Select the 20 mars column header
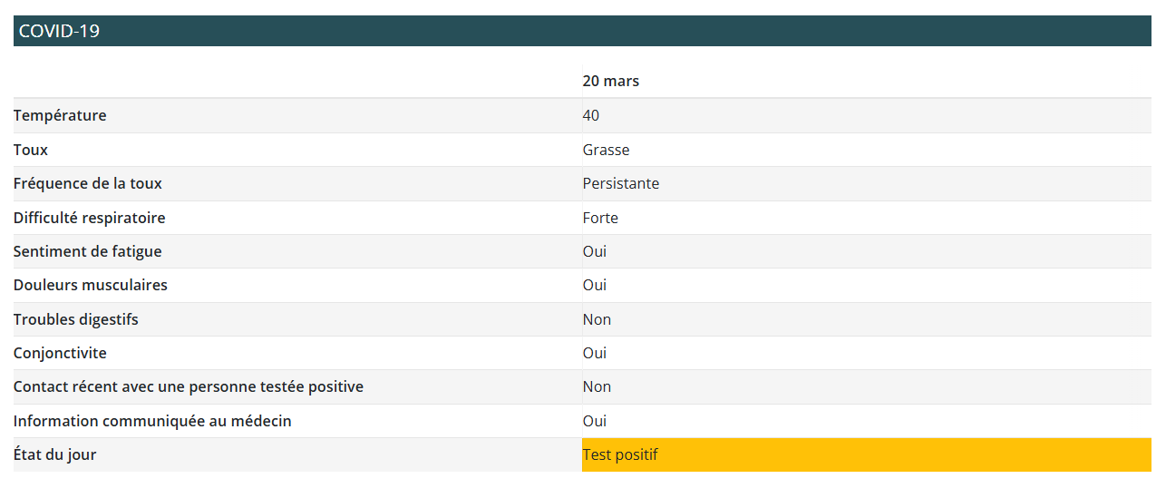 [610, 81]
